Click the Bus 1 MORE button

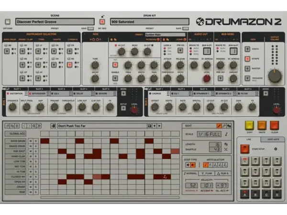123,94
